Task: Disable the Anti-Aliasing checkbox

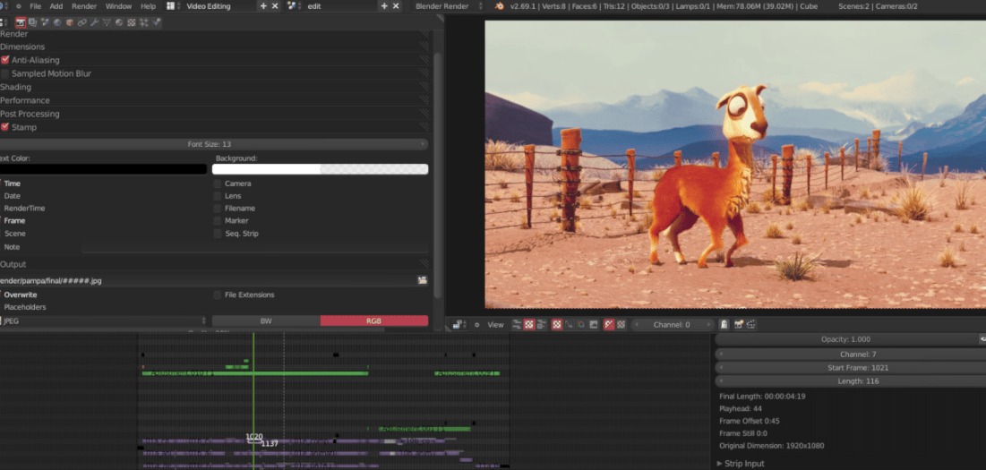Action: (5, 60)
